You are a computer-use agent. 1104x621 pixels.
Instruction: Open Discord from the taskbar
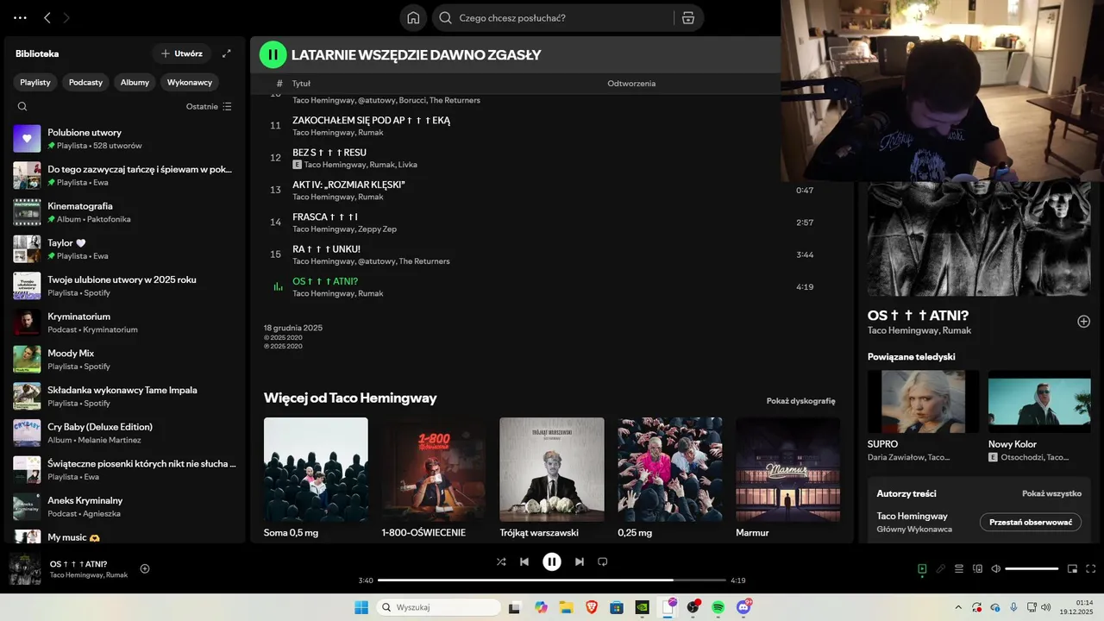(744, 607)
